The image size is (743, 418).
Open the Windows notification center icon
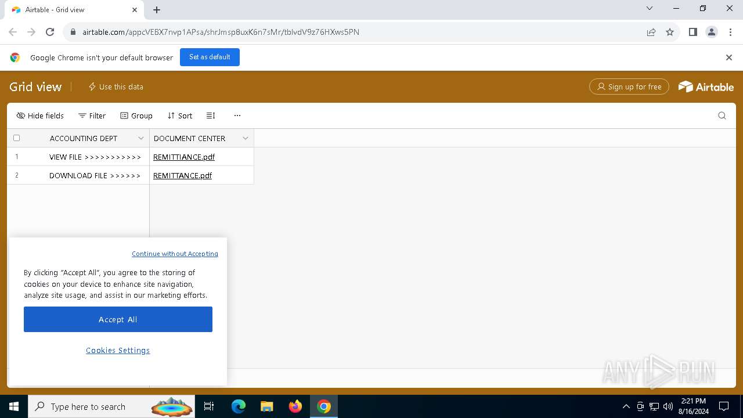(724, 406)
